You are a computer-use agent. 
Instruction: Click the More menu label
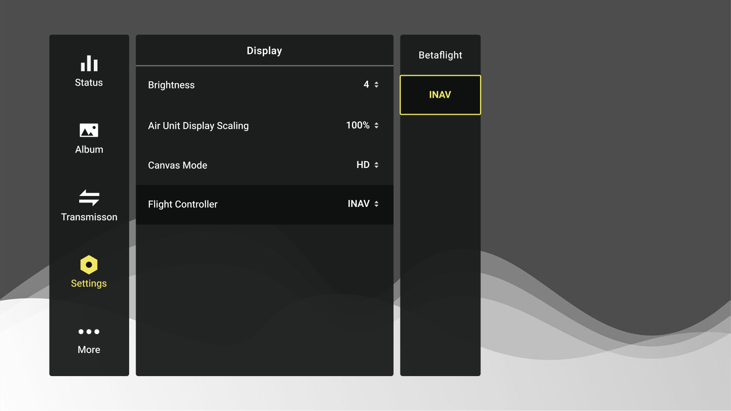tap(89, 350)
